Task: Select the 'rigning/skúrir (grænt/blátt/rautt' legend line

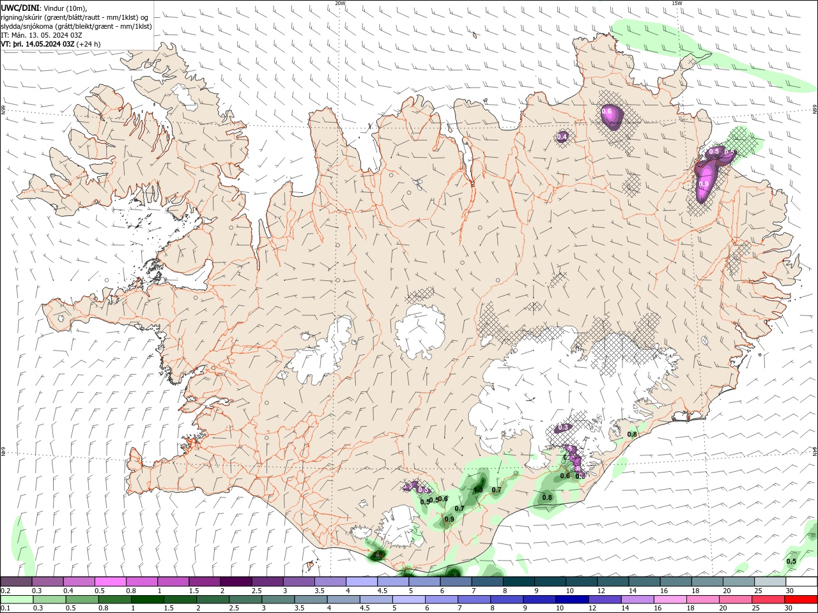Action: 75,17
